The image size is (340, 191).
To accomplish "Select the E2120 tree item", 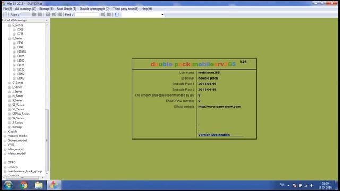I will pyautogui.click(x=21, y=70).
